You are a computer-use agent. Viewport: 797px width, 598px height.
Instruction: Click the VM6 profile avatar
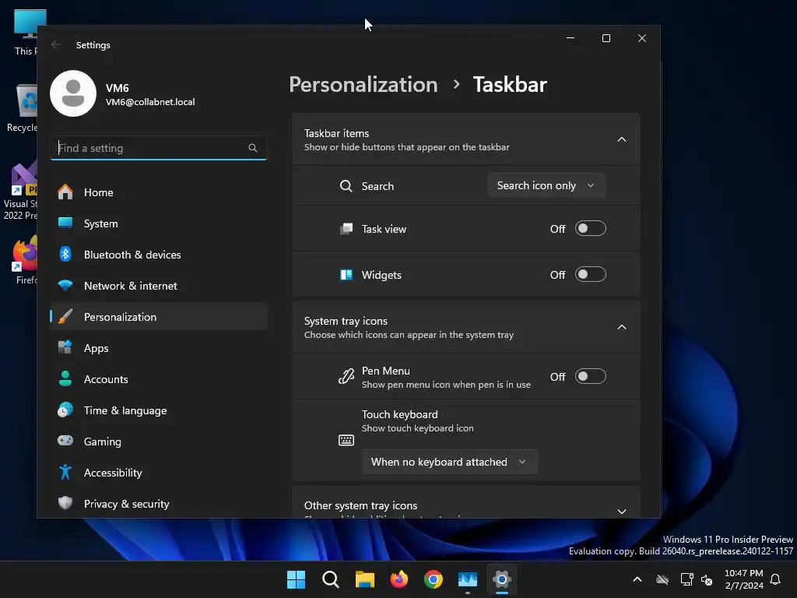click(73, 93)
